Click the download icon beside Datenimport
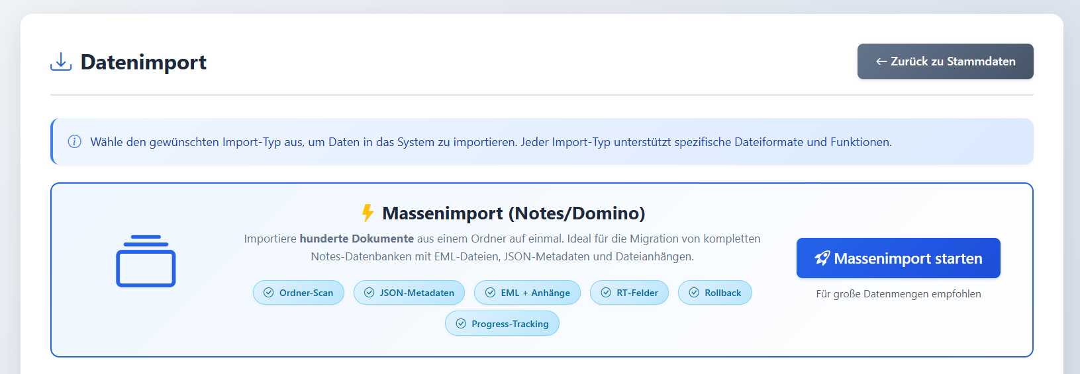The height and width of the screenshot is (374, 1080). (61, 61)
